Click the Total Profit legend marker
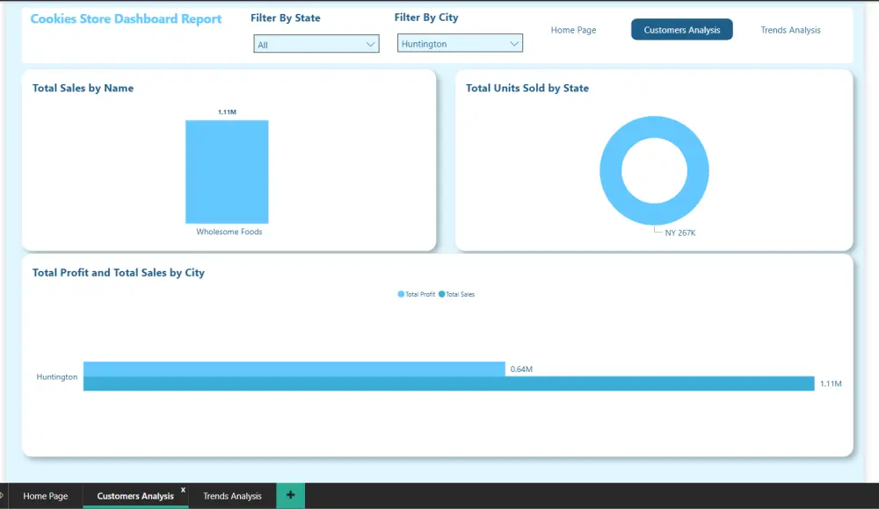 (x=401, y=294)
